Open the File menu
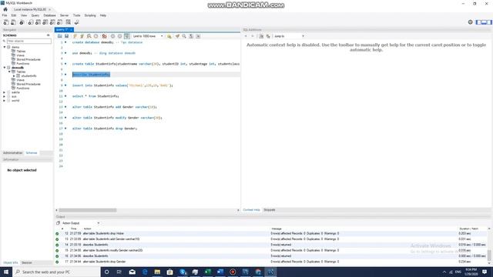This screenshot has width=493, height=277. click(5, 15)
